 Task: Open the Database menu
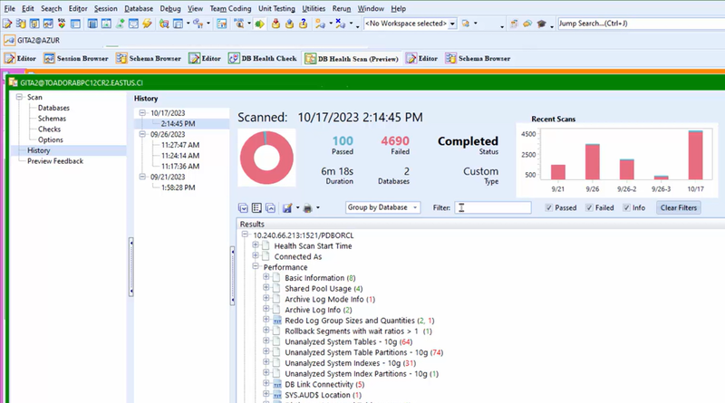139,8
